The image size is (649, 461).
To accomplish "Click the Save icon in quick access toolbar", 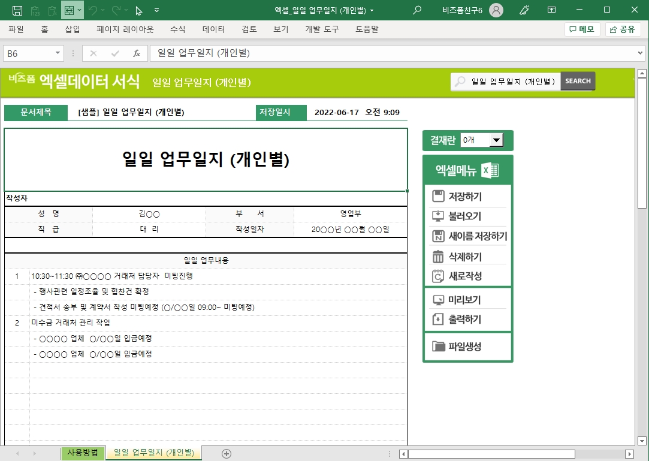I will (17, 10).
